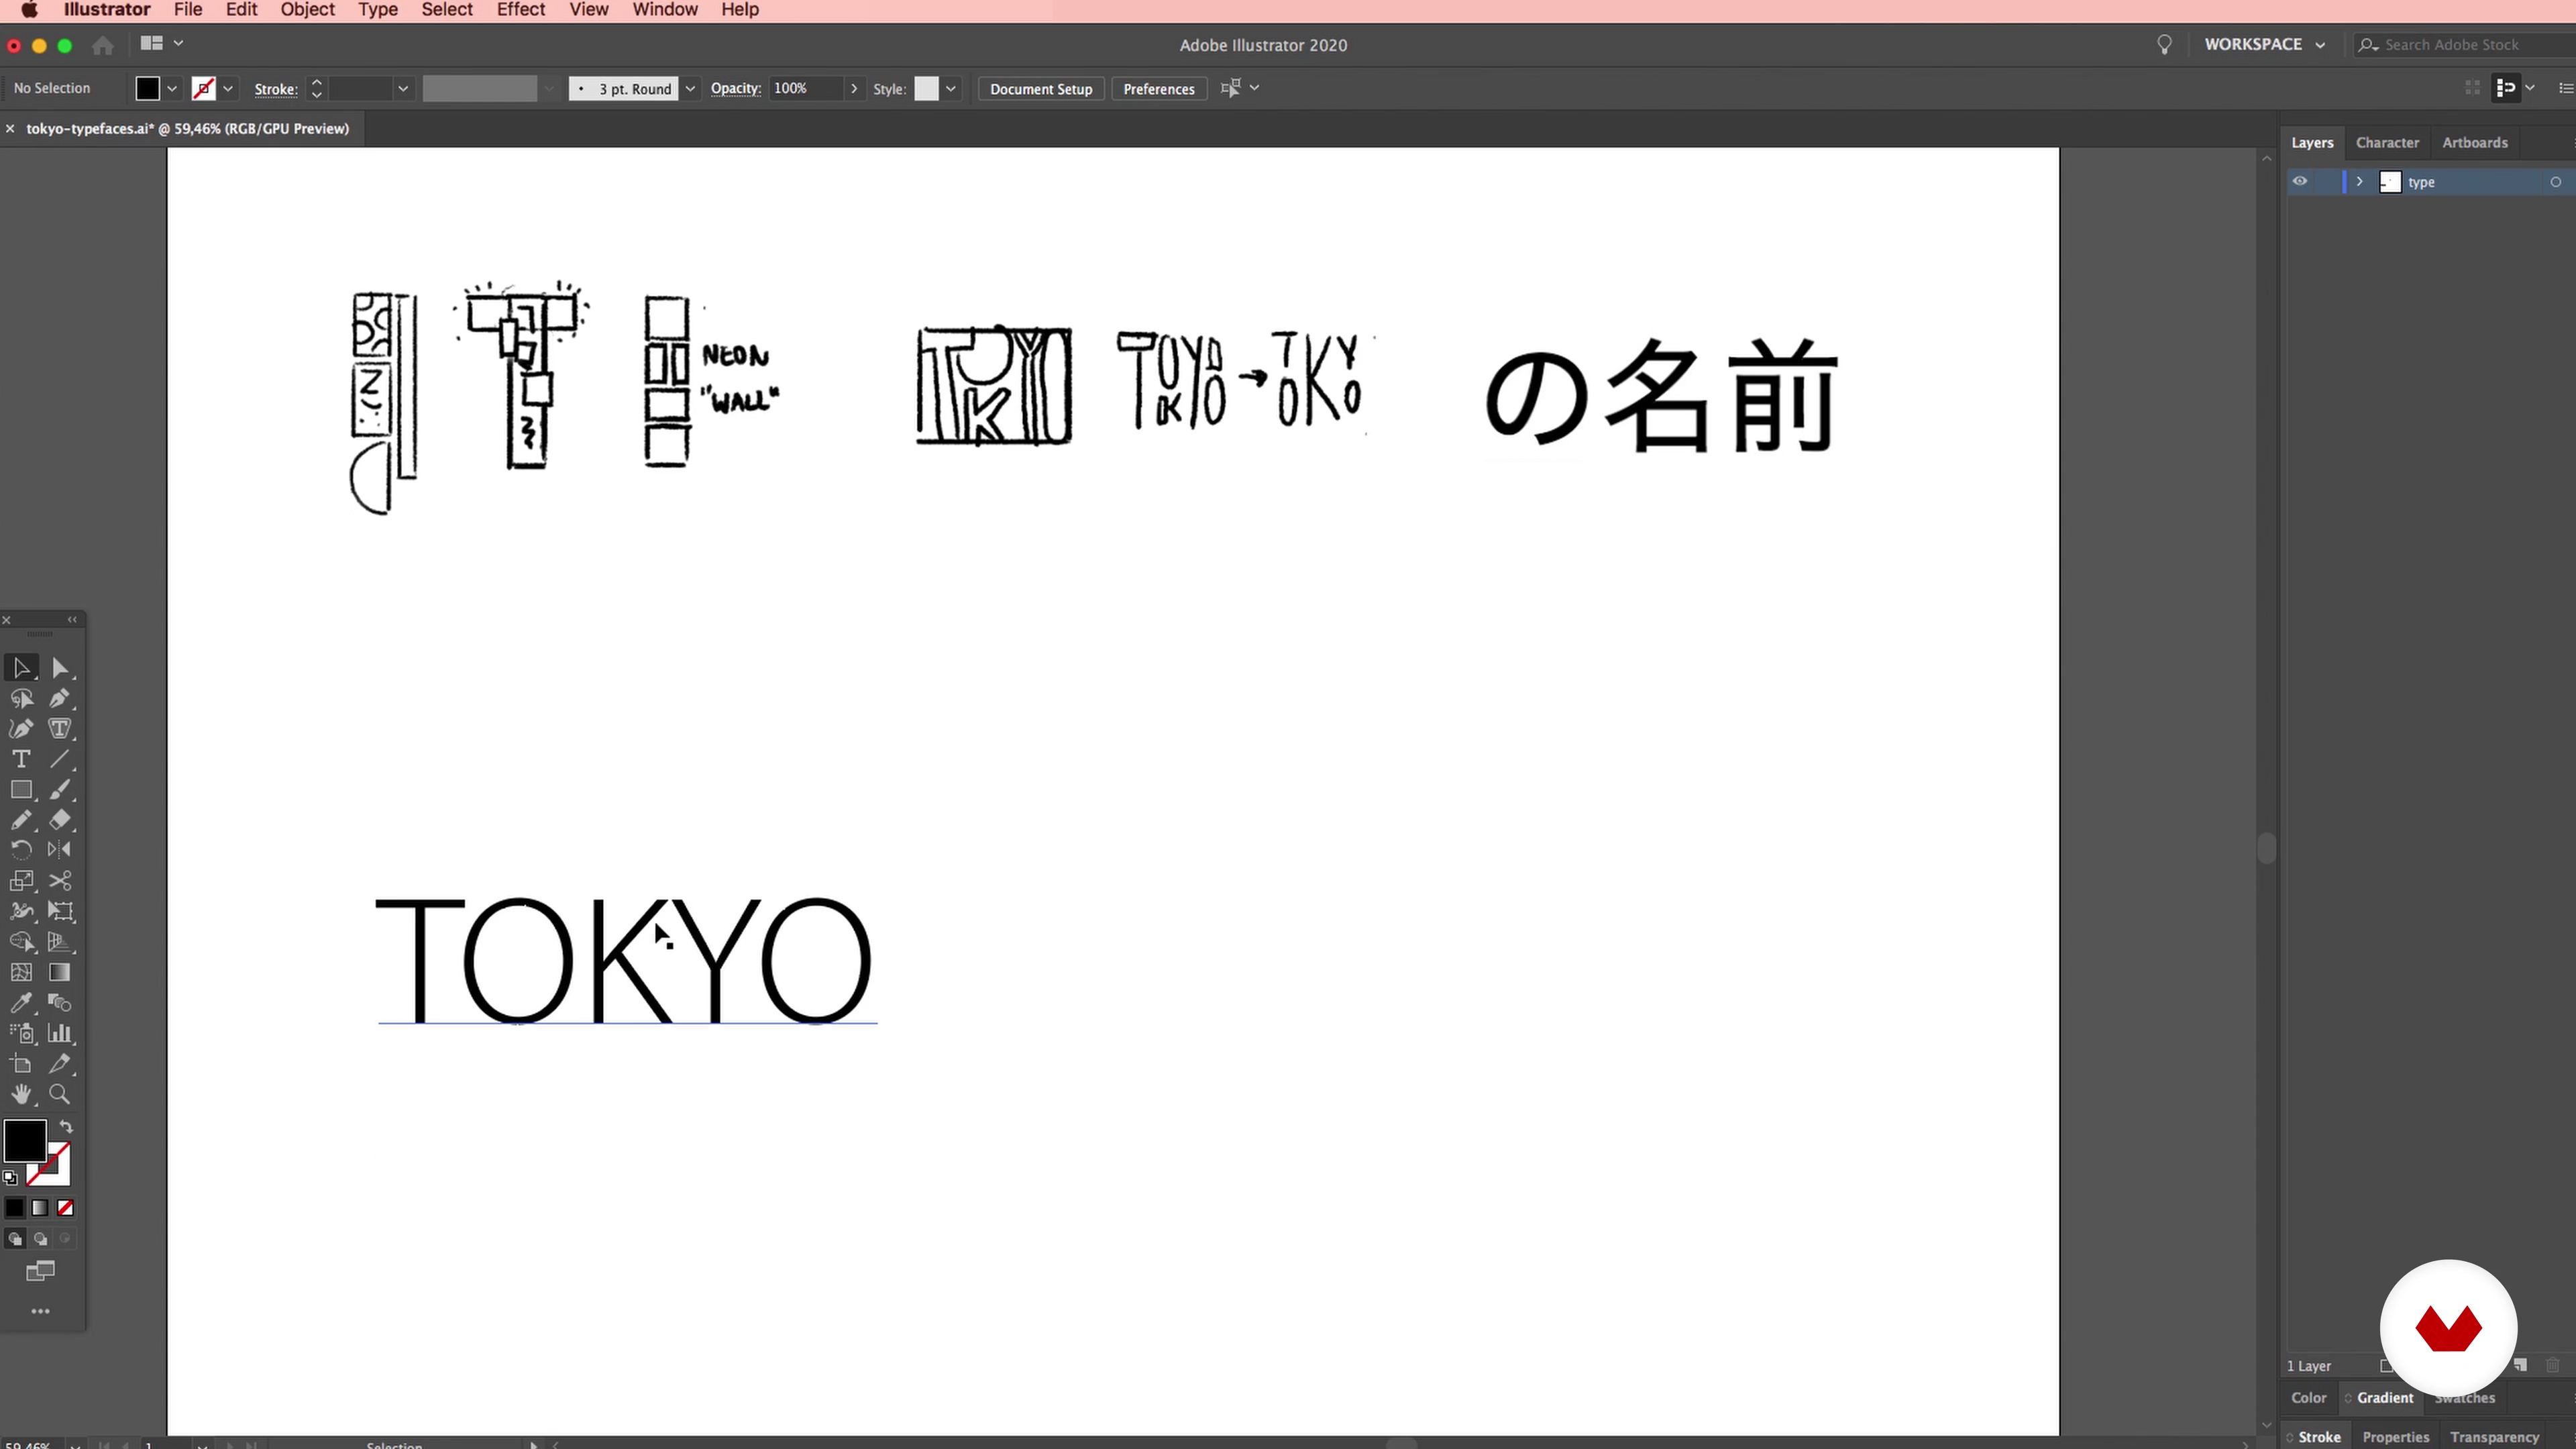Click the black Fill color box in toolbar
The image size is (2576, 1449).
coord(24,1141)
